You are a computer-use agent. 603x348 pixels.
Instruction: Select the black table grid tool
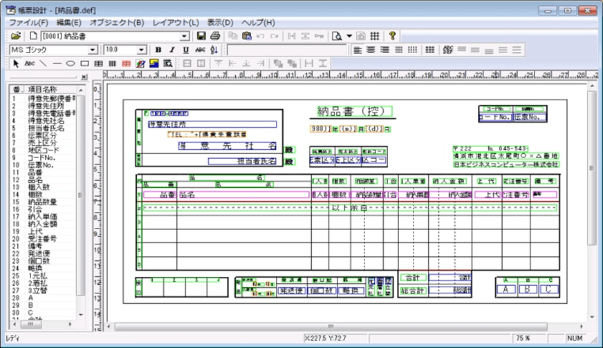point(98,64)
